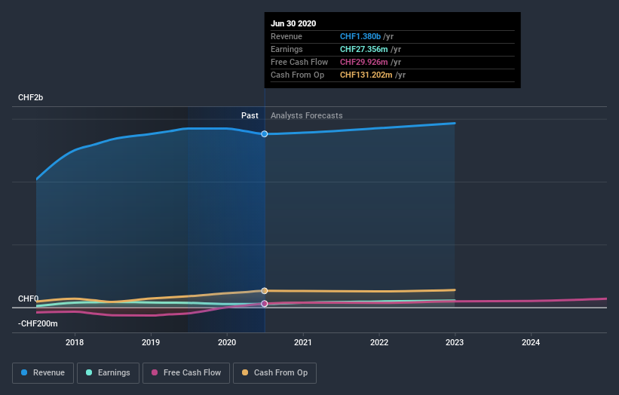Toggle the Cash From Op legend button
The height and width of the screenshot is (395, 619).
point(274,373)
